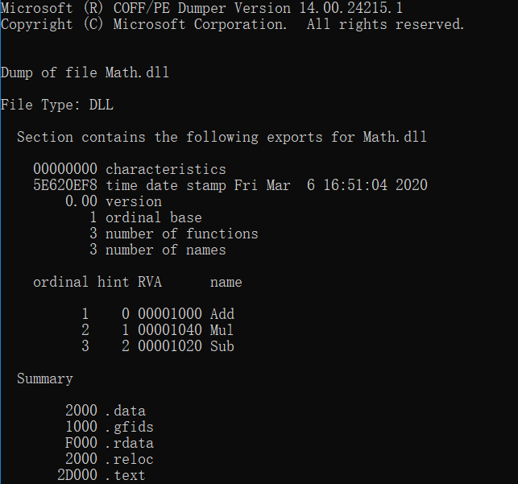Click the 'Summary' heading
The image size is (518, 484).
pos(45,379)
